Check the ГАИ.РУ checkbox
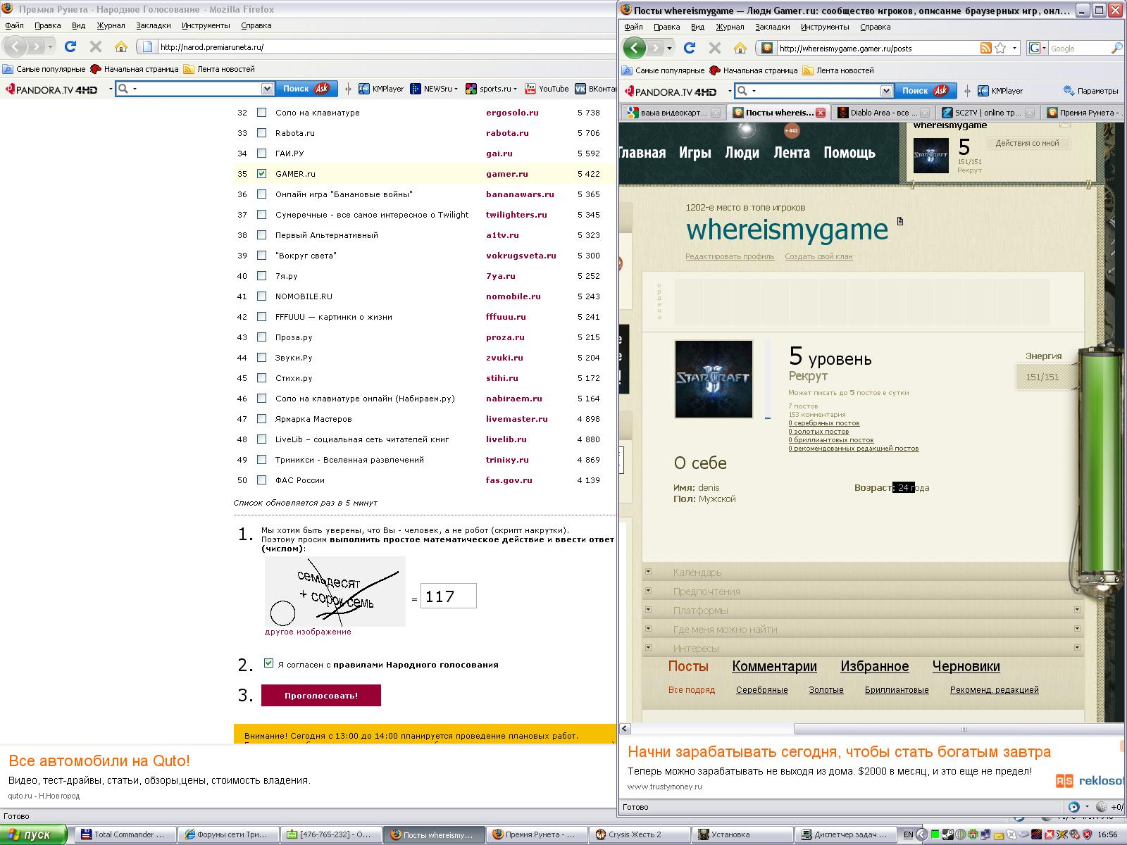 pyautogui.click(x=262, y=153)
